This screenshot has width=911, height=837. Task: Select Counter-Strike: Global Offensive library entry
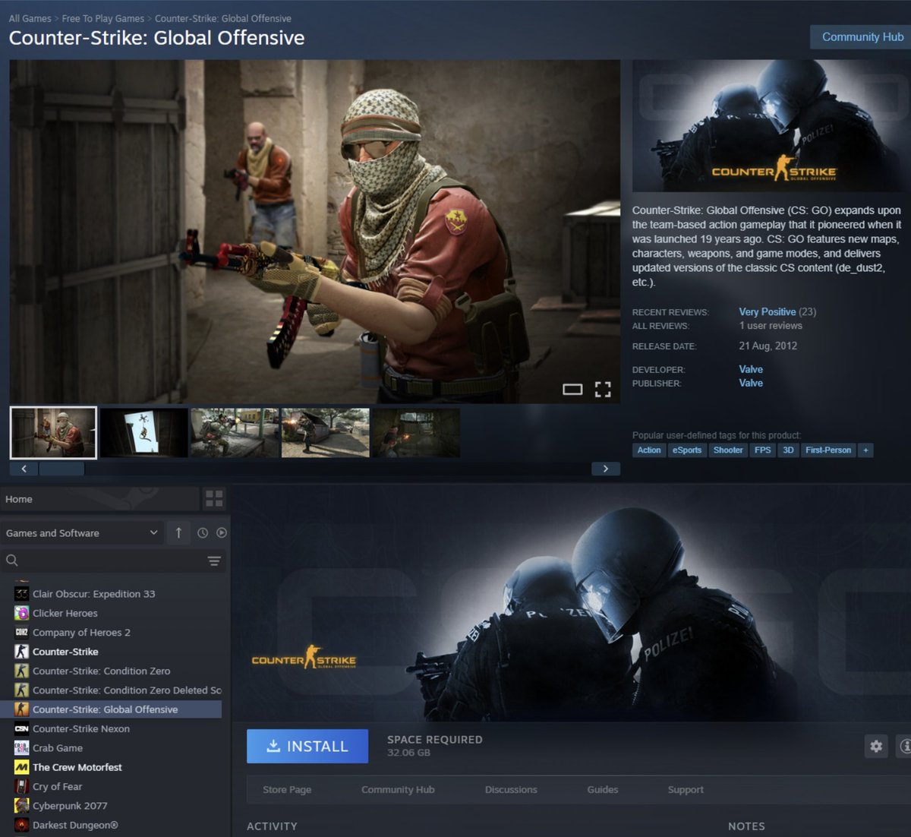pos(112,709)
